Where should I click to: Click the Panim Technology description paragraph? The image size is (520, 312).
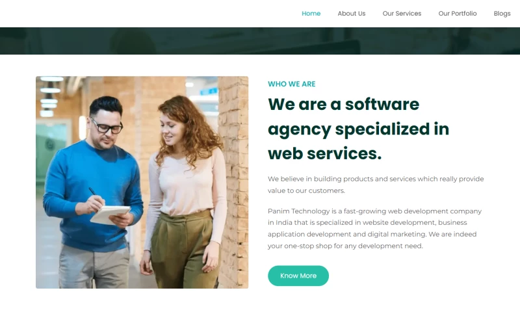[375, 228]
